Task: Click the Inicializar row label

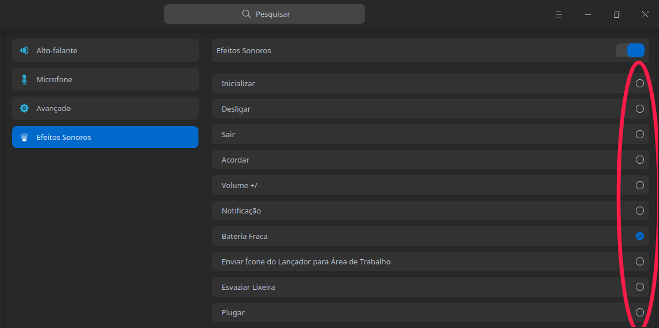Action: click(x=238, y=83)
